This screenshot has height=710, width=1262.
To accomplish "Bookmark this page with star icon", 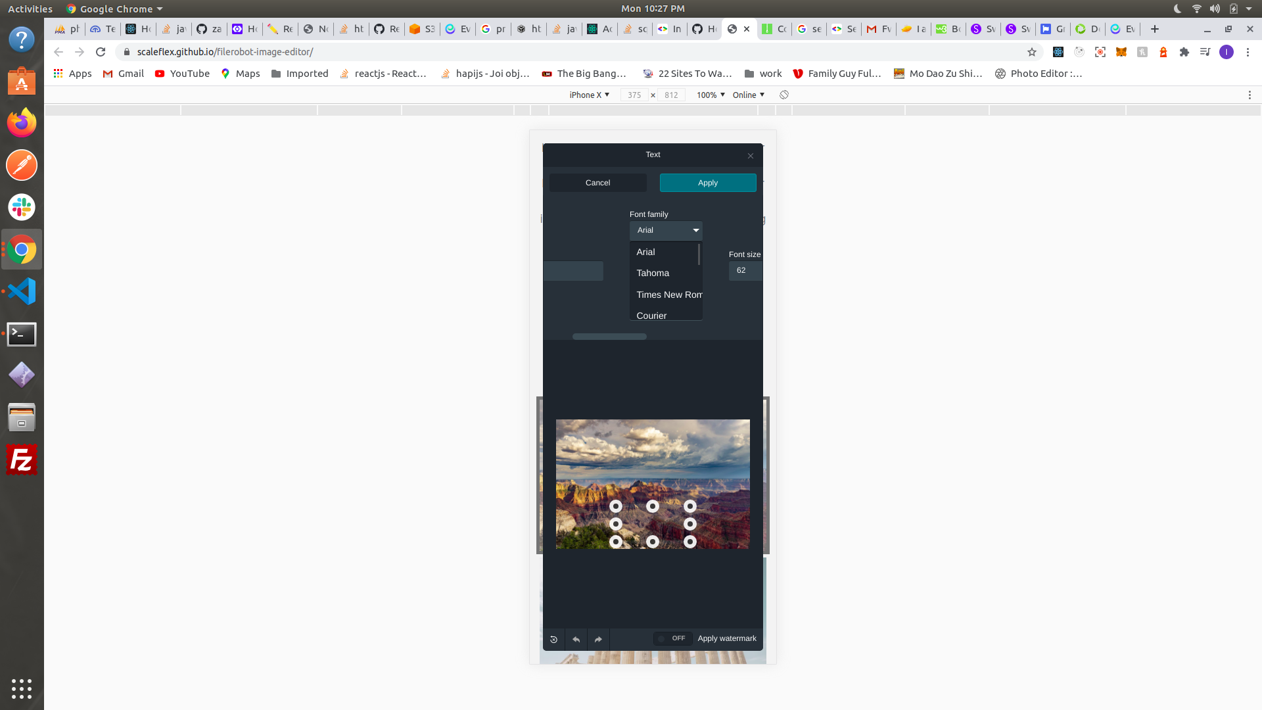I will (x=1031, y=52).
